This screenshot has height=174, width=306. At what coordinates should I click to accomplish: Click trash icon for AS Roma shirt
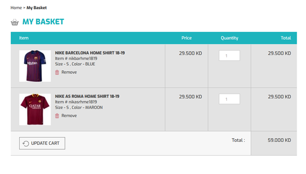(x=57, y=116)
